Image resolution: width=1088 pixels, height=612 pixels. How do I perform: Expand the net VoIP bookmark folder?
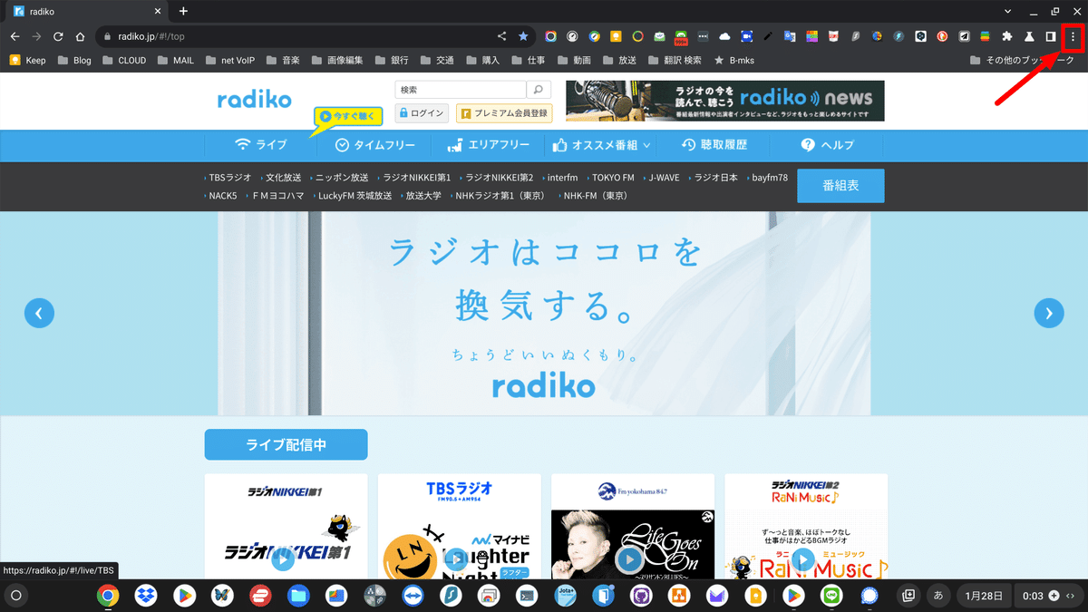tap(229, 61)
